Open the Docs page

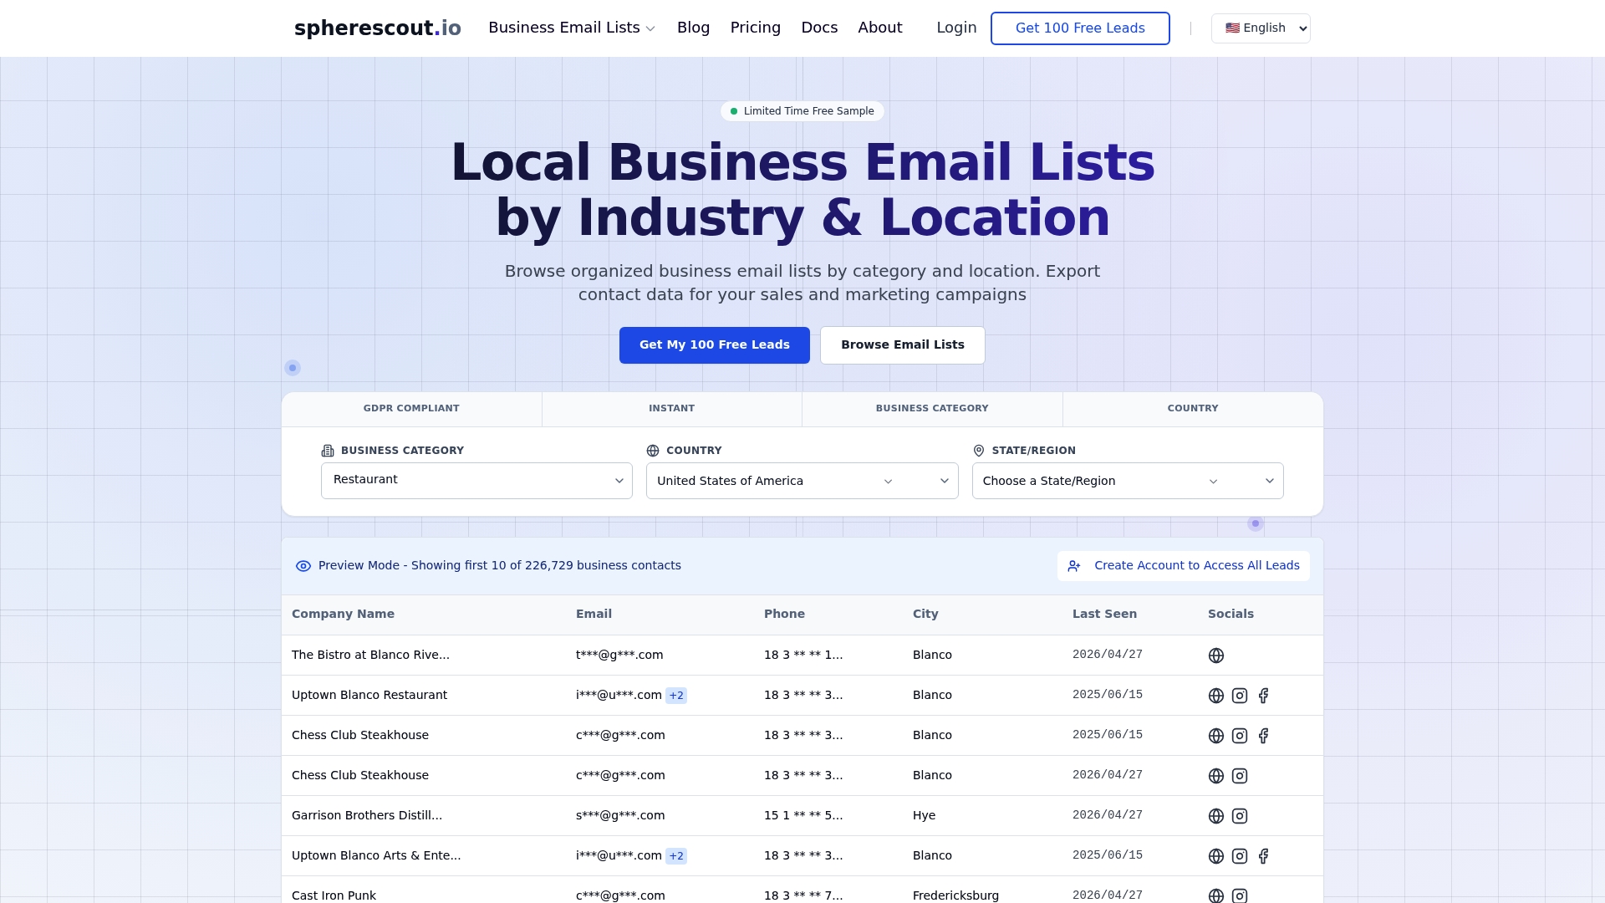pyautogui.click(x=819, y=28)
